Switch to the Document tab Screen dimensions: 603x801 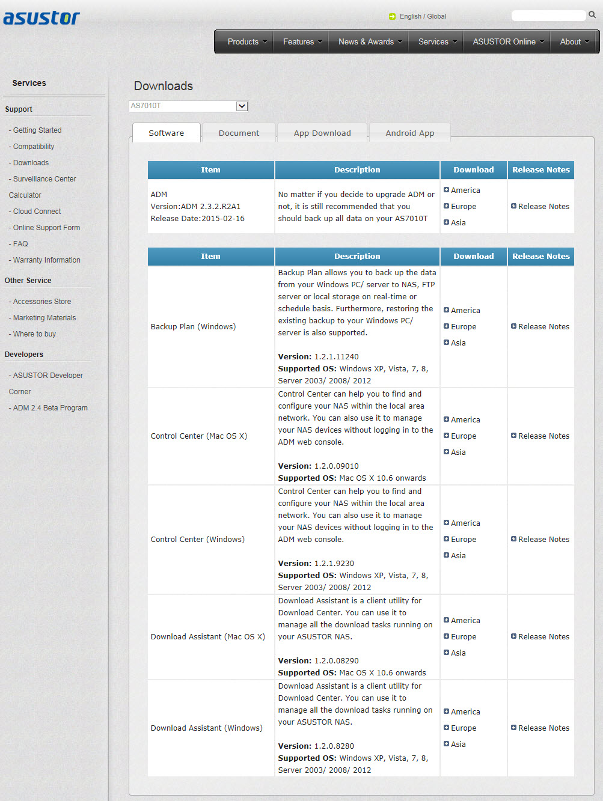[239, 133]
